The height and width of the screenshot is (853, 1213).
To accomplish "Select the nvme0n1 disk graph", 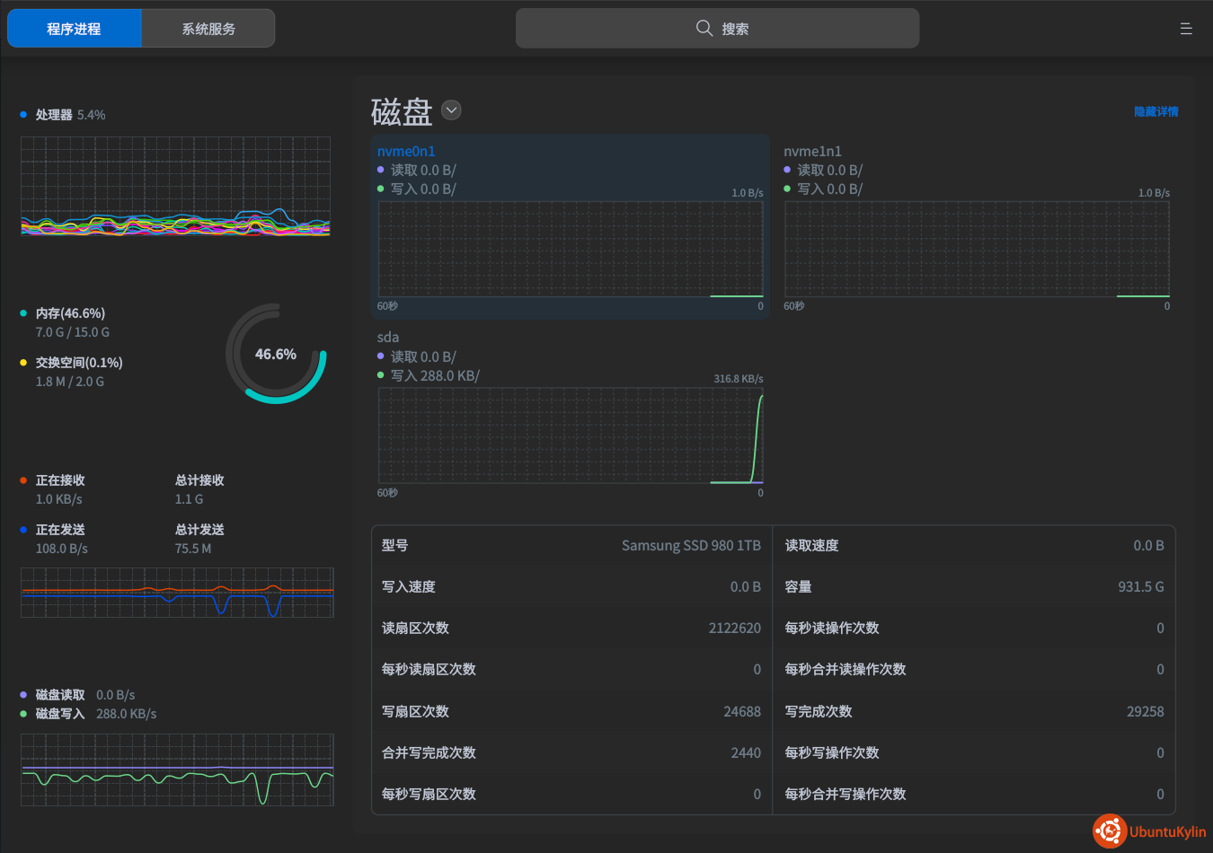I will 570,248.
